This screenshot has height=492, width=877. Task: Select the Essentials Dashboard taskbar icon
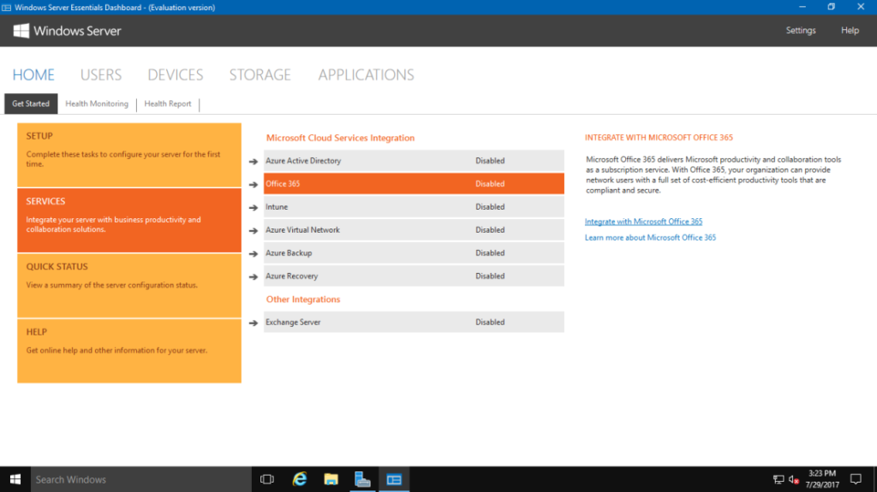(394, 479)
